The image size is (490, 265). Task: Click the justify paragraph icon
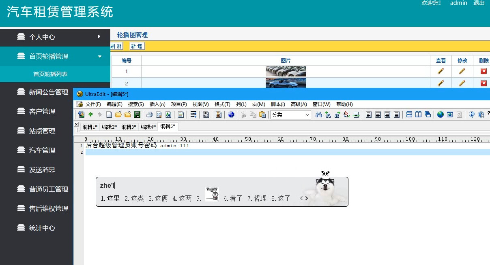[x=397, y=114]
